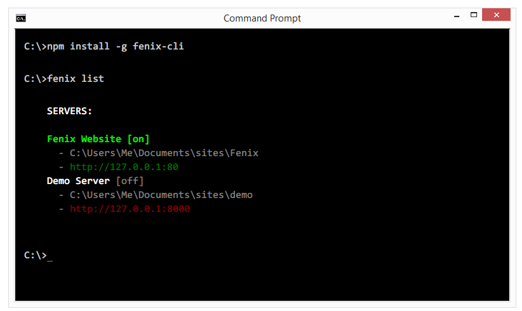Click the red http://127.0.0.1:8000 URL

[130, 209]
